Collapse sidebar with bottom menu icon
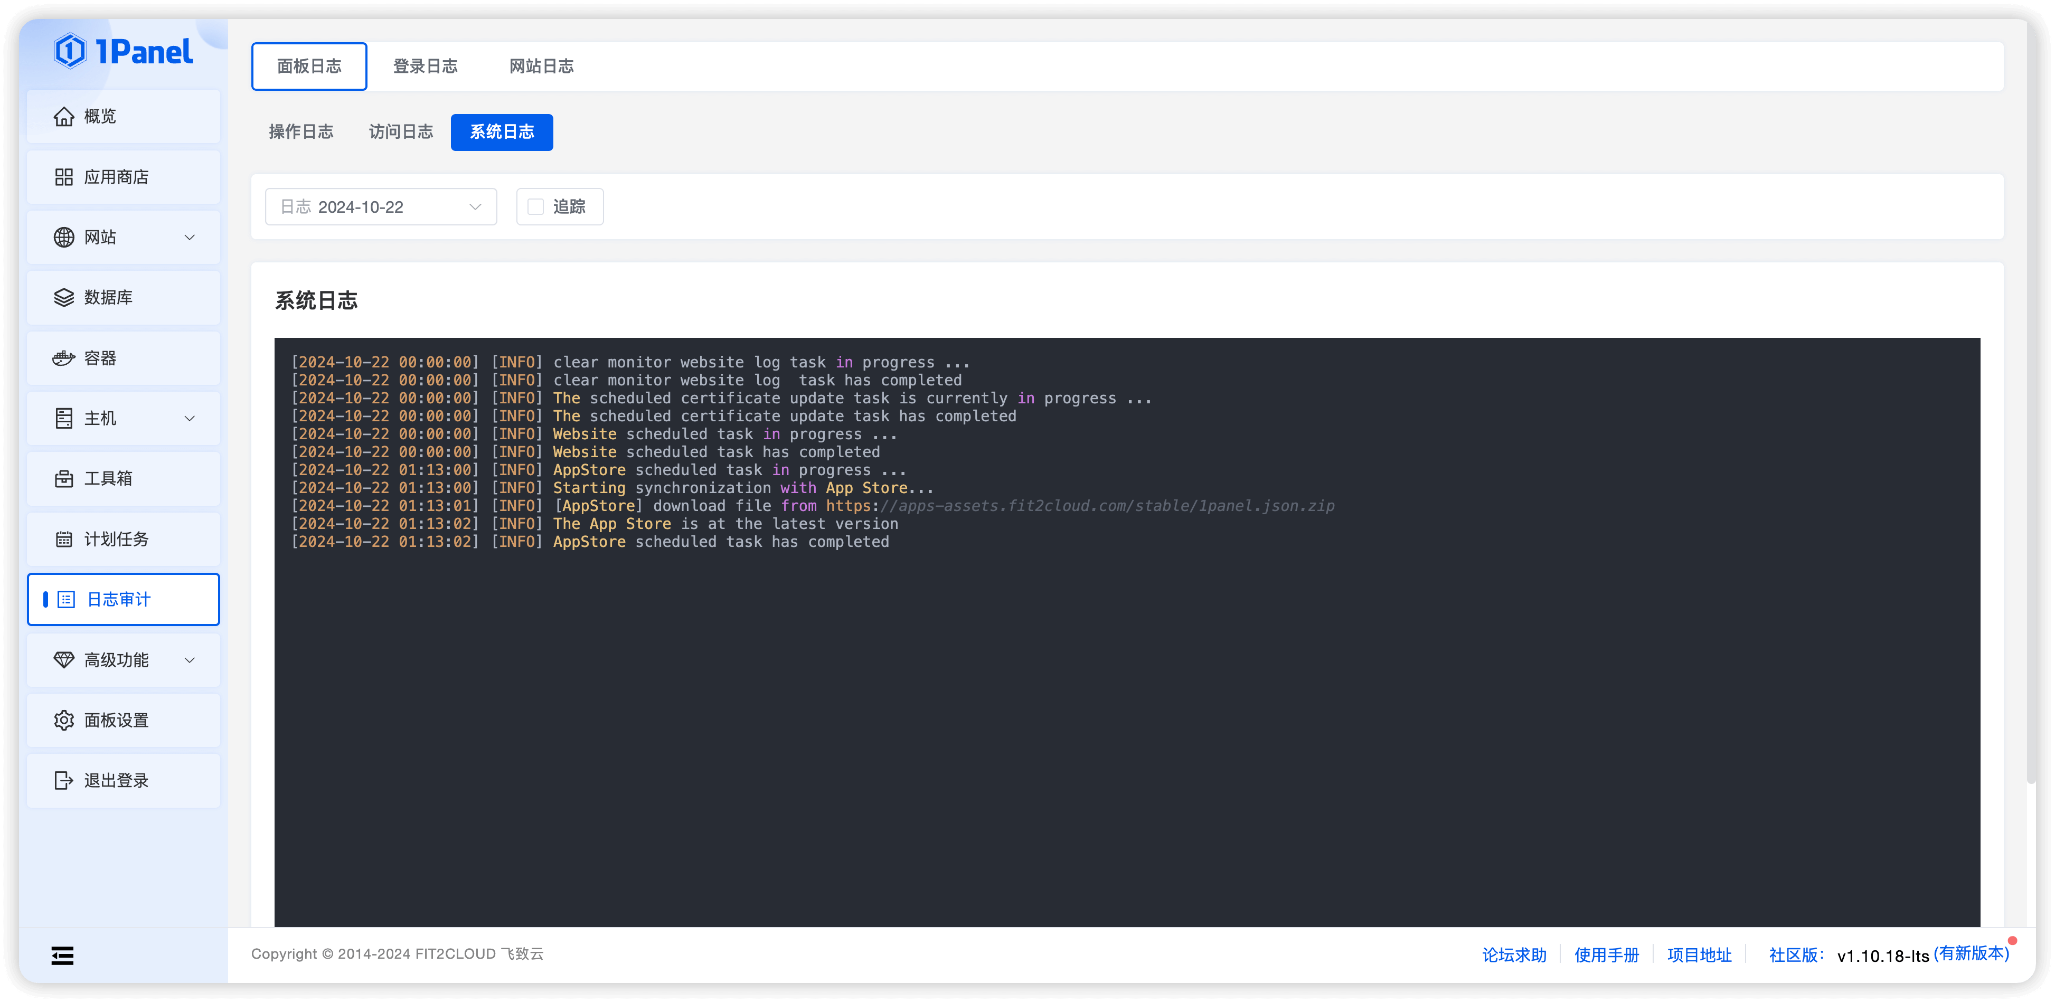This screenshot has width=2055, height=1002. (x=62, y=955)
